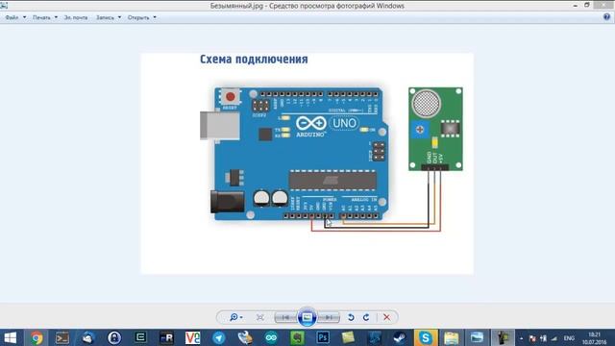
Task: Go to the previous photo
Action: [285, 317]
